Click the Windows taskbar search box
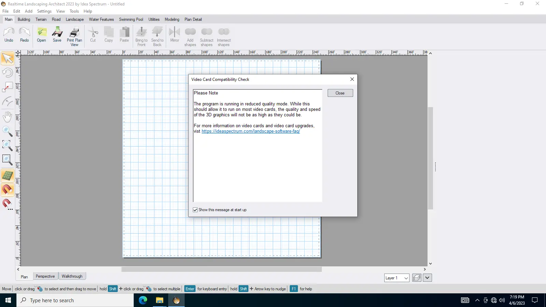The width and height of the screenshot is (546, 307). pos(75,300)
